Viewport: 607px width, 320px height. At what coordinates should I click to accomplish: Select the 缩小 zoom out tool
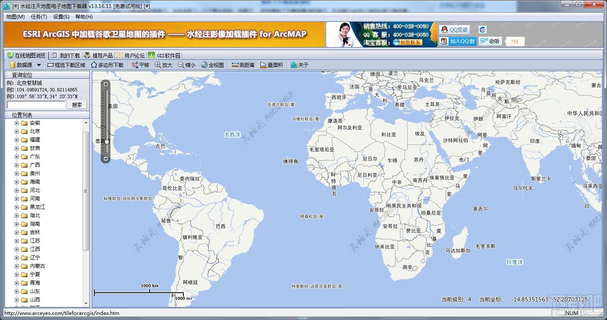(x=187, y=65)
